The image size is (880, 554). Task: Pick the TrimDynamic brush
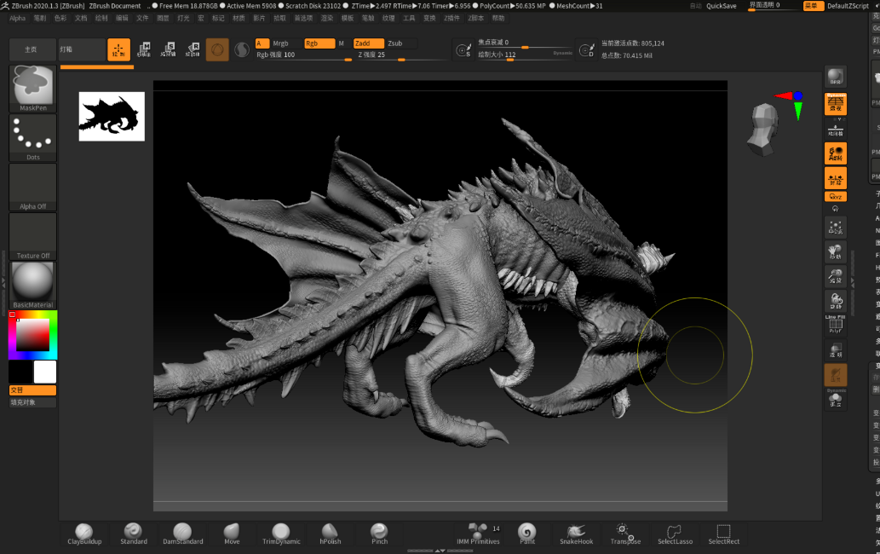click(281, 533)
